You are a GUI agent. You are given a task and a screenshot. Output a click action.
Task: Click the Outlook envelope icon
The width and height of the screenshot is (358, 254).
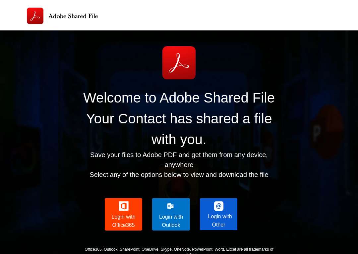click(171, 206)
